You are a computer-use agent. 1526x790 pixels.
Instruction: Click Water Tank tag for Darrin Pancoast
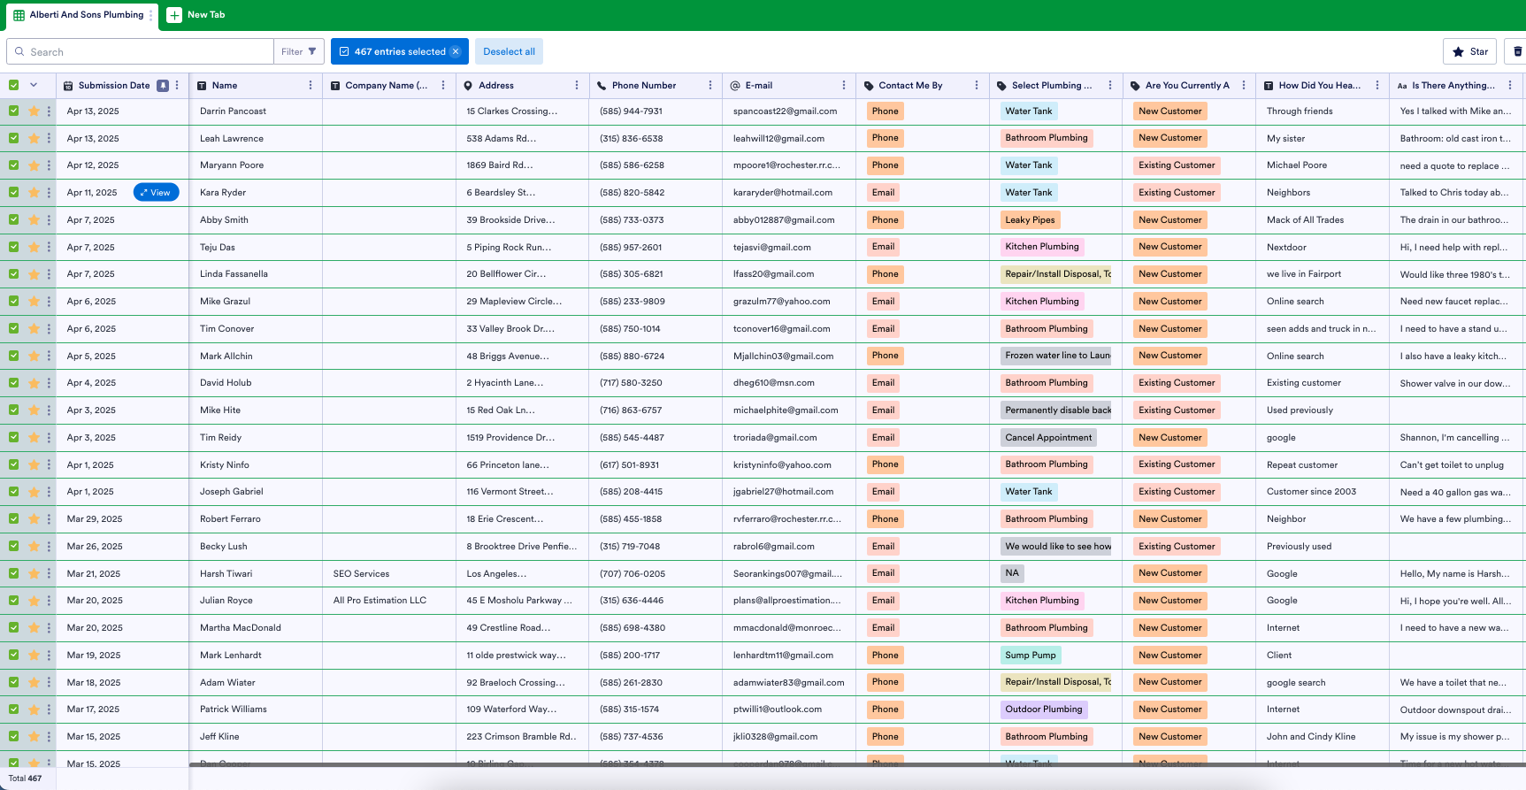pos(1029,111)
